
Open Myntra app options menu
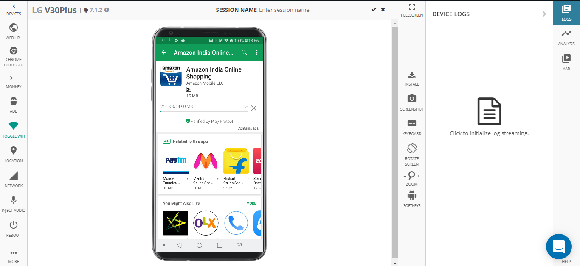[218, 178]
